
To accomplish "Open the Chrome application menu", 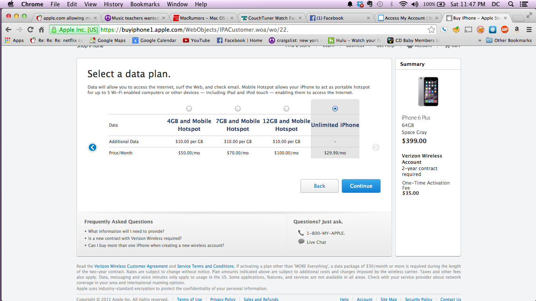I will coord(32,4).
